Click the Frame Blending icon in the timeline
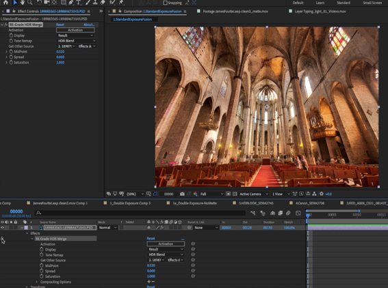 (281, 213)
